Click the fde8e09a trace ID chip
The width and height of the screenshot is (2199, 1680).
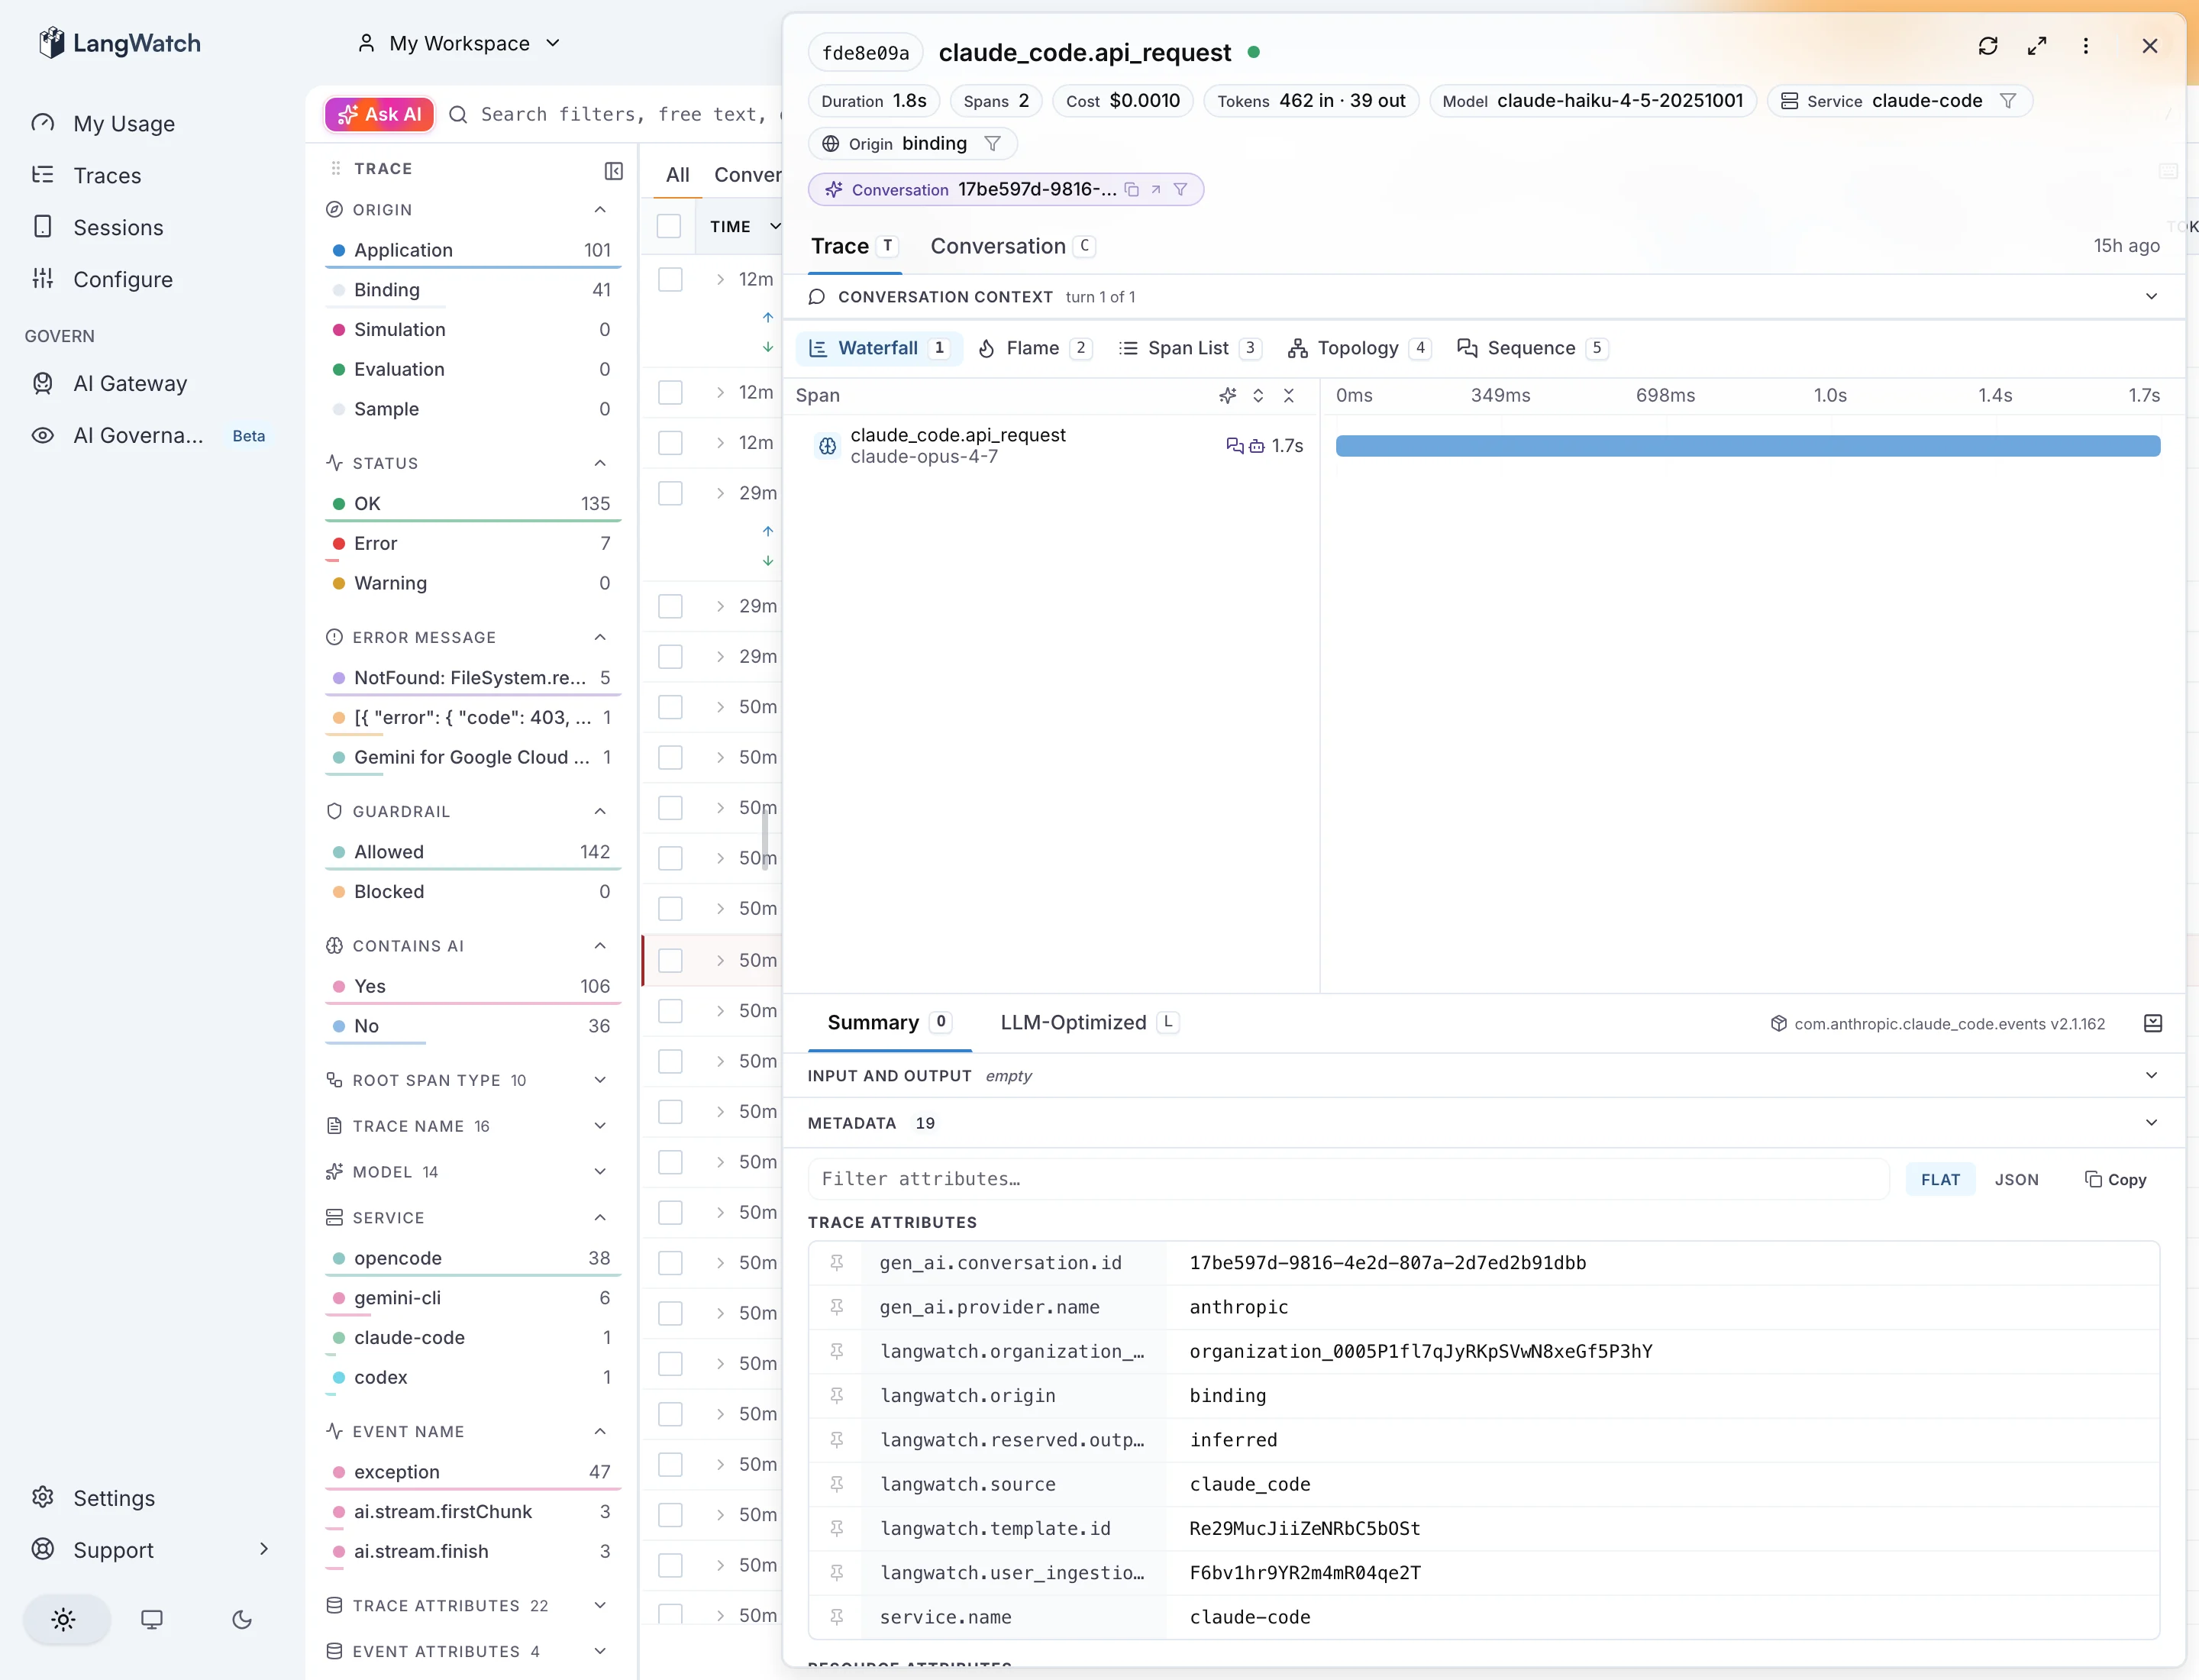click(865, 53)
